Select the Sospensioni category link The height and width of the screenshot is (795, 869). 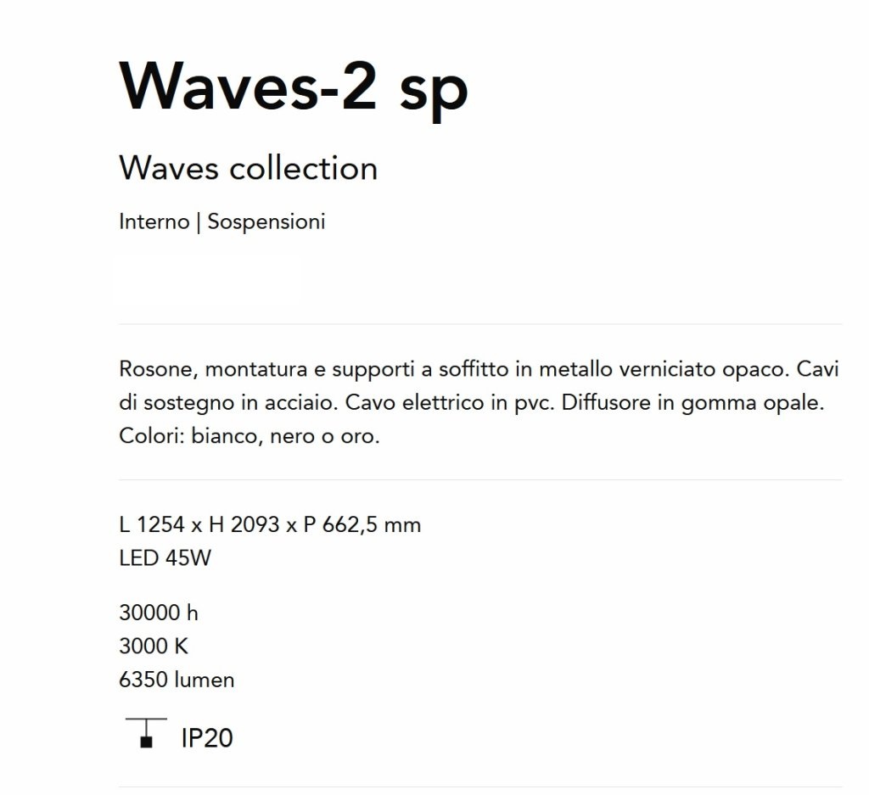click(x=266, y=222)
